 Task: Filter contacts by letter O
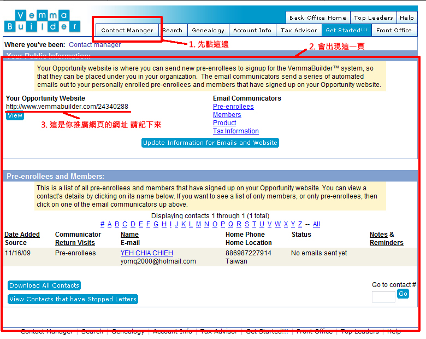(x=215, y=224)
